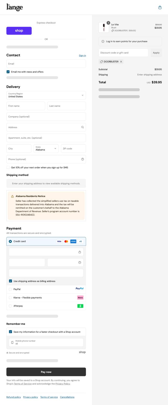This screenshot has width=168, height=405.
Task: Open the Refund policy link
Action: pyautogui.click(x=14, y=397)
